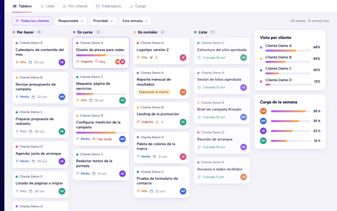Click the En revisión column header
The image size is (337, 211).
click(x=149, y=32)
